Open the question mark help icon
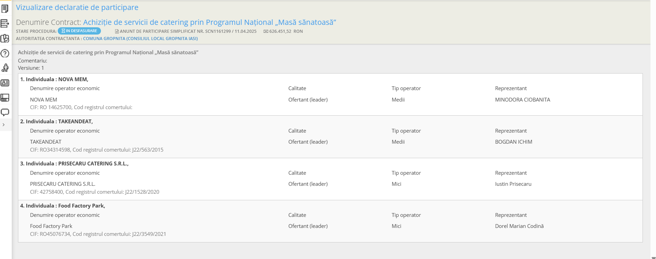This screenshot has width=656, height=259. click(x=5, y=54)
